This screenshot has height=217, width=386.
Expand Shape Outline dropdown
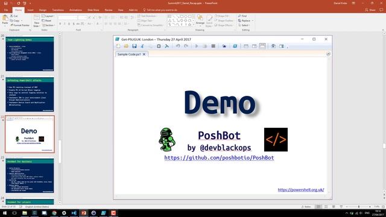point(224,20)
